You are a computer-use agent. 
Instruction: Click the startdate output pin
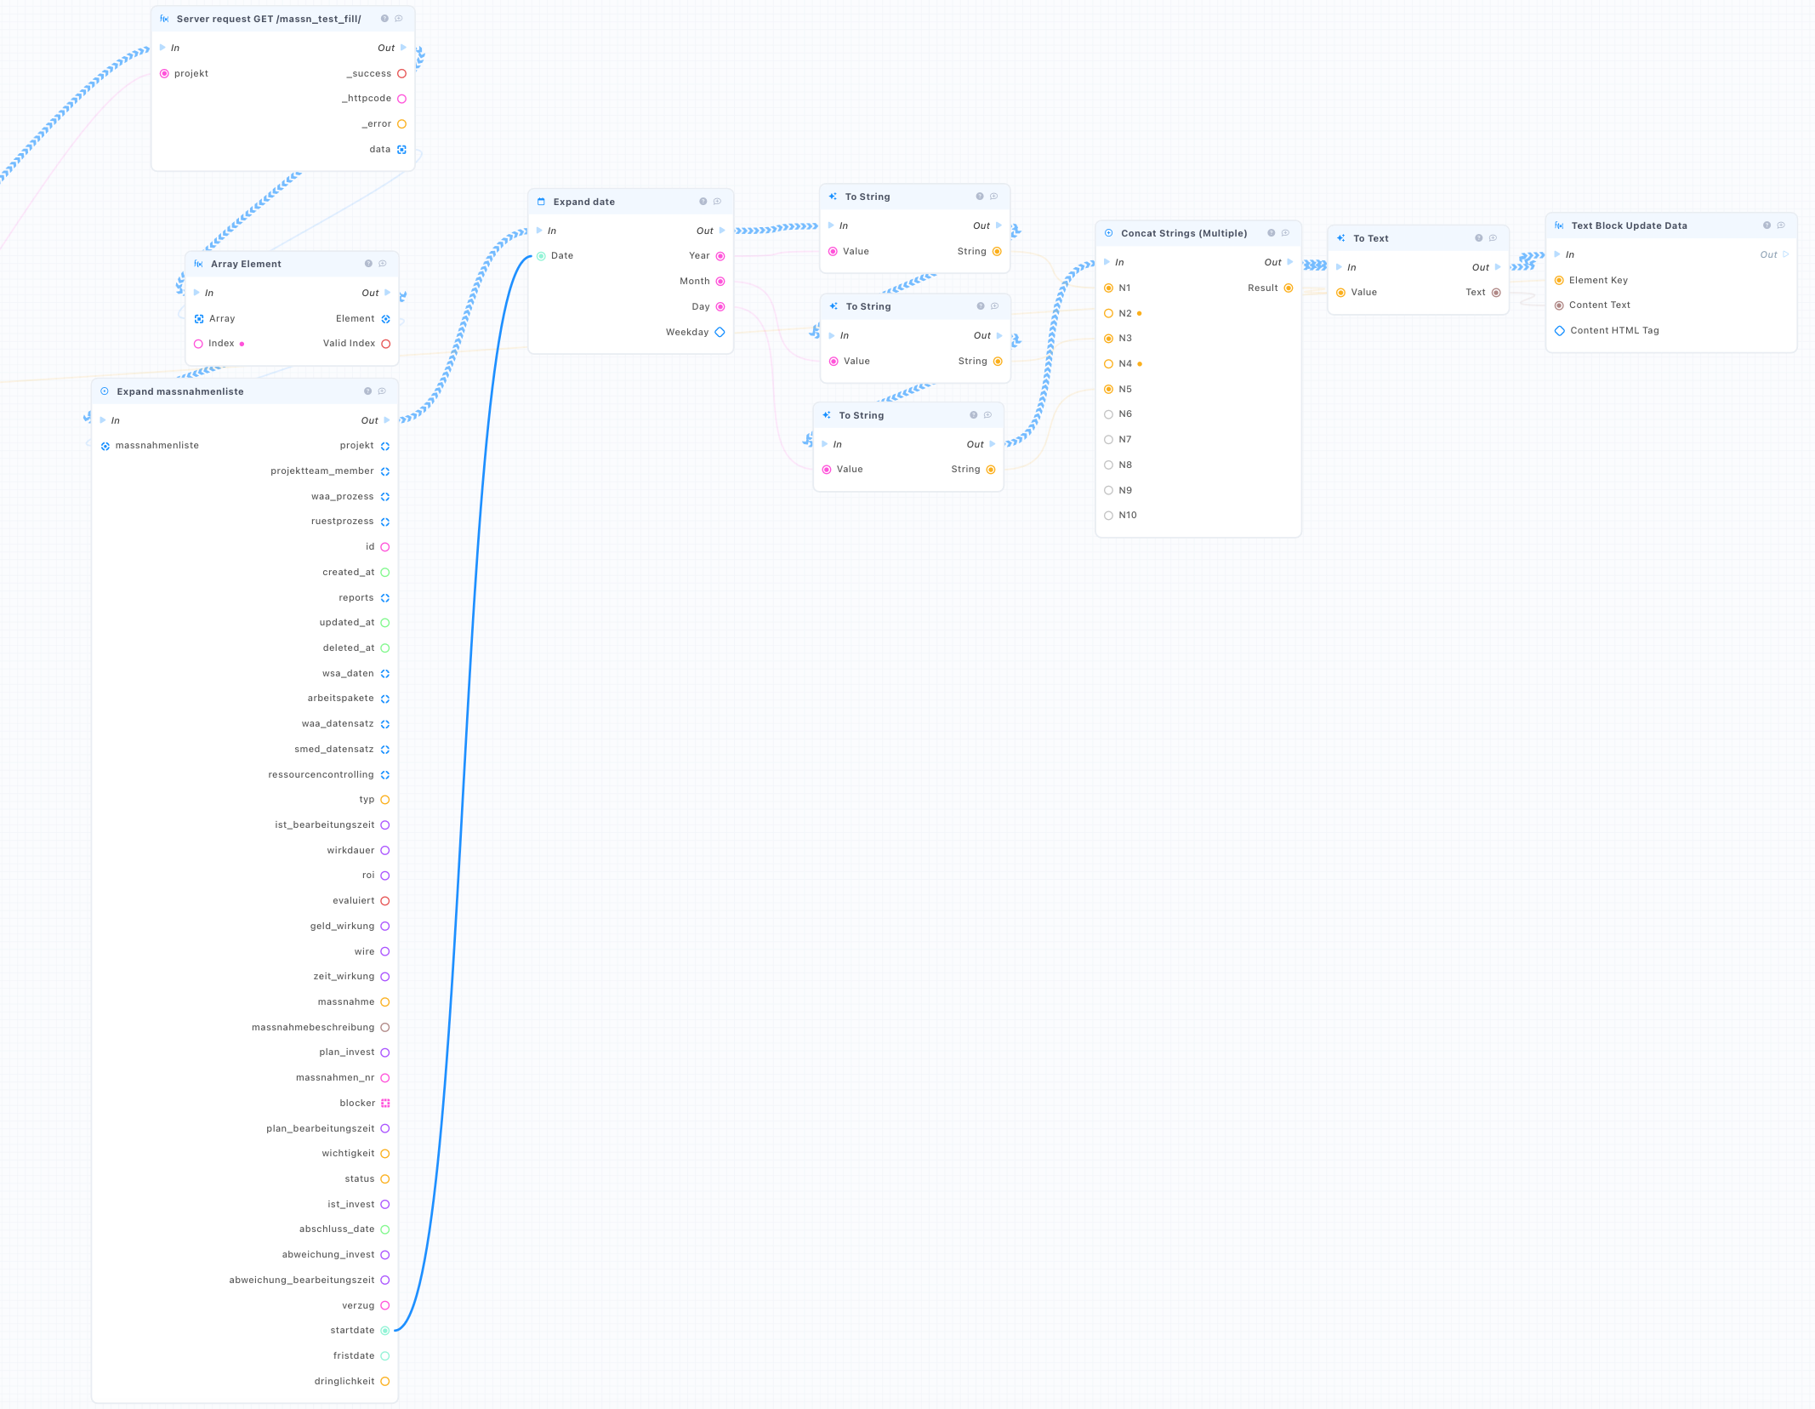385,1331
